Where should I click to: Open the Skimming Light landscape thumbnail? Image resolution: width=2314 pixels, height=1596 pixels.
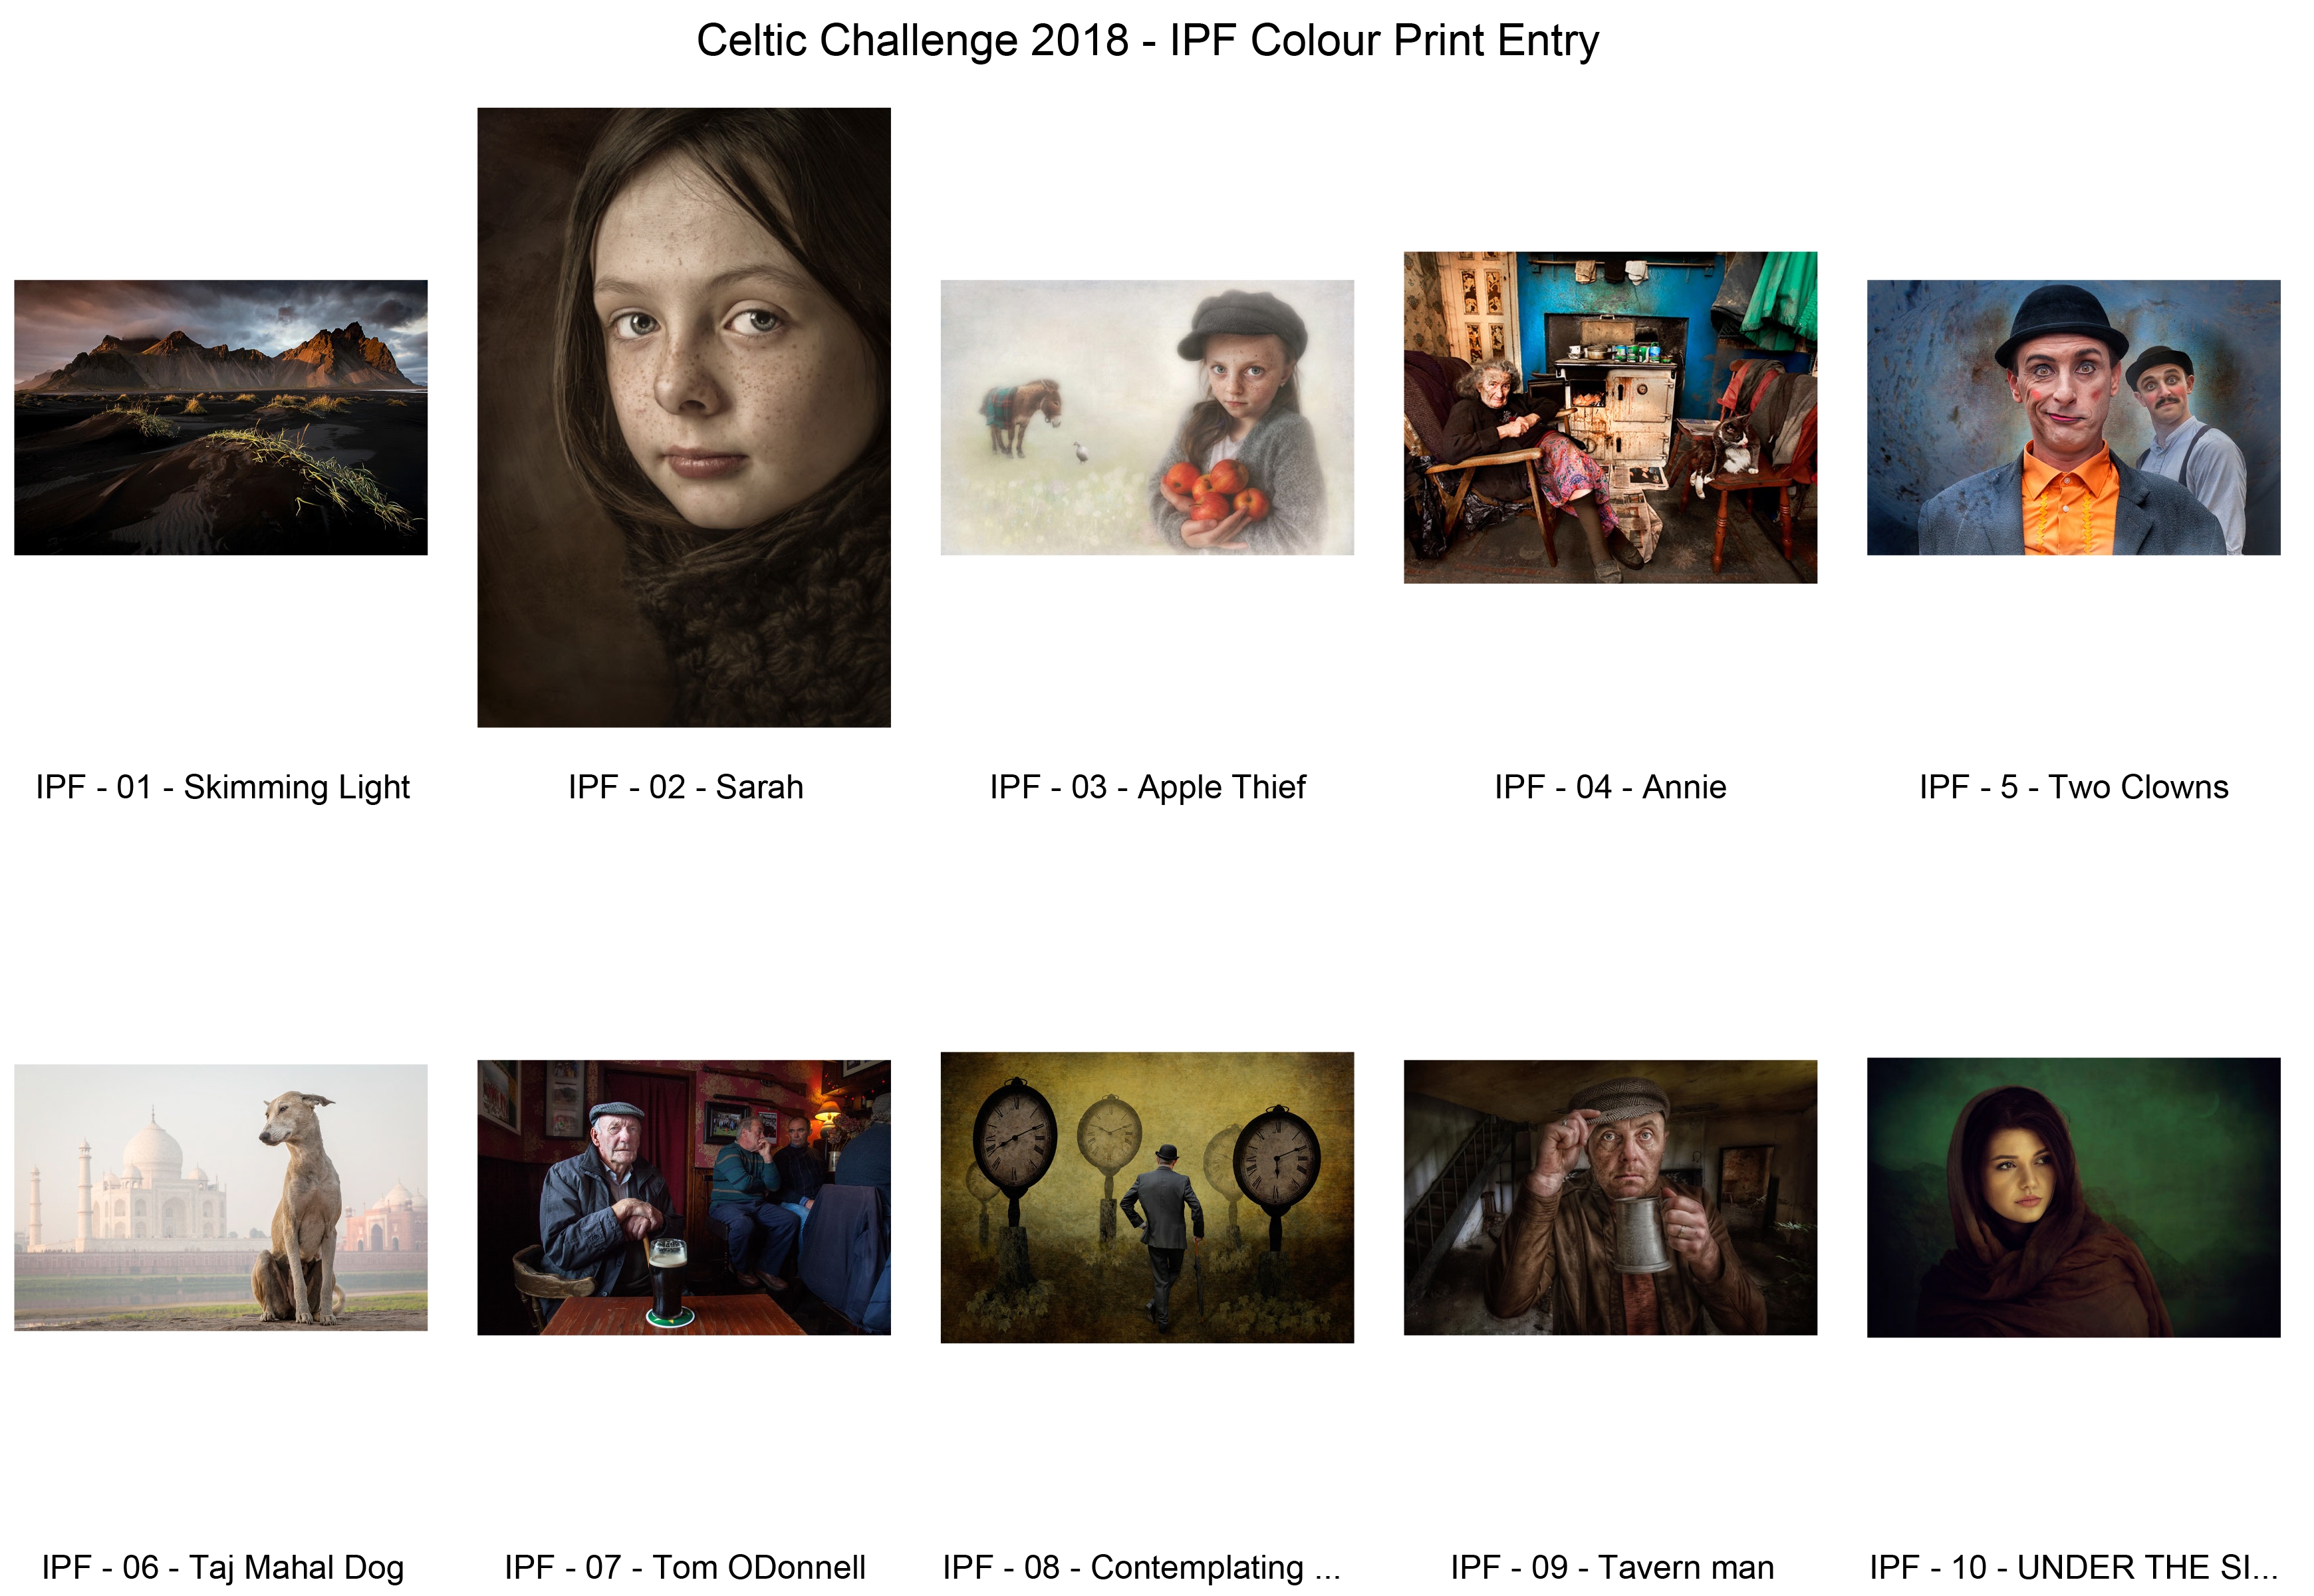tap(221, 418)
